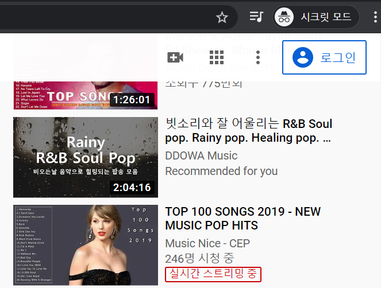Open the media control playlist icon

(x=256, y=17)
